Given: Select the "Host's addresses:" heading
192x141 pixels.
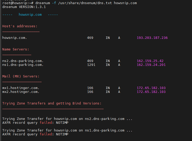Looking at the screenshot, I should [20, 26].
